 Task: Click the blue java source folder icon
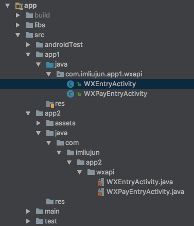pos(50,64)
